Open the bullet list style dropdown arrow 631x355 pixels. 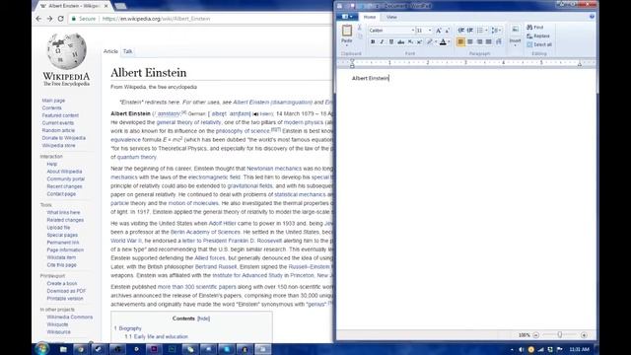click(486, 31)
